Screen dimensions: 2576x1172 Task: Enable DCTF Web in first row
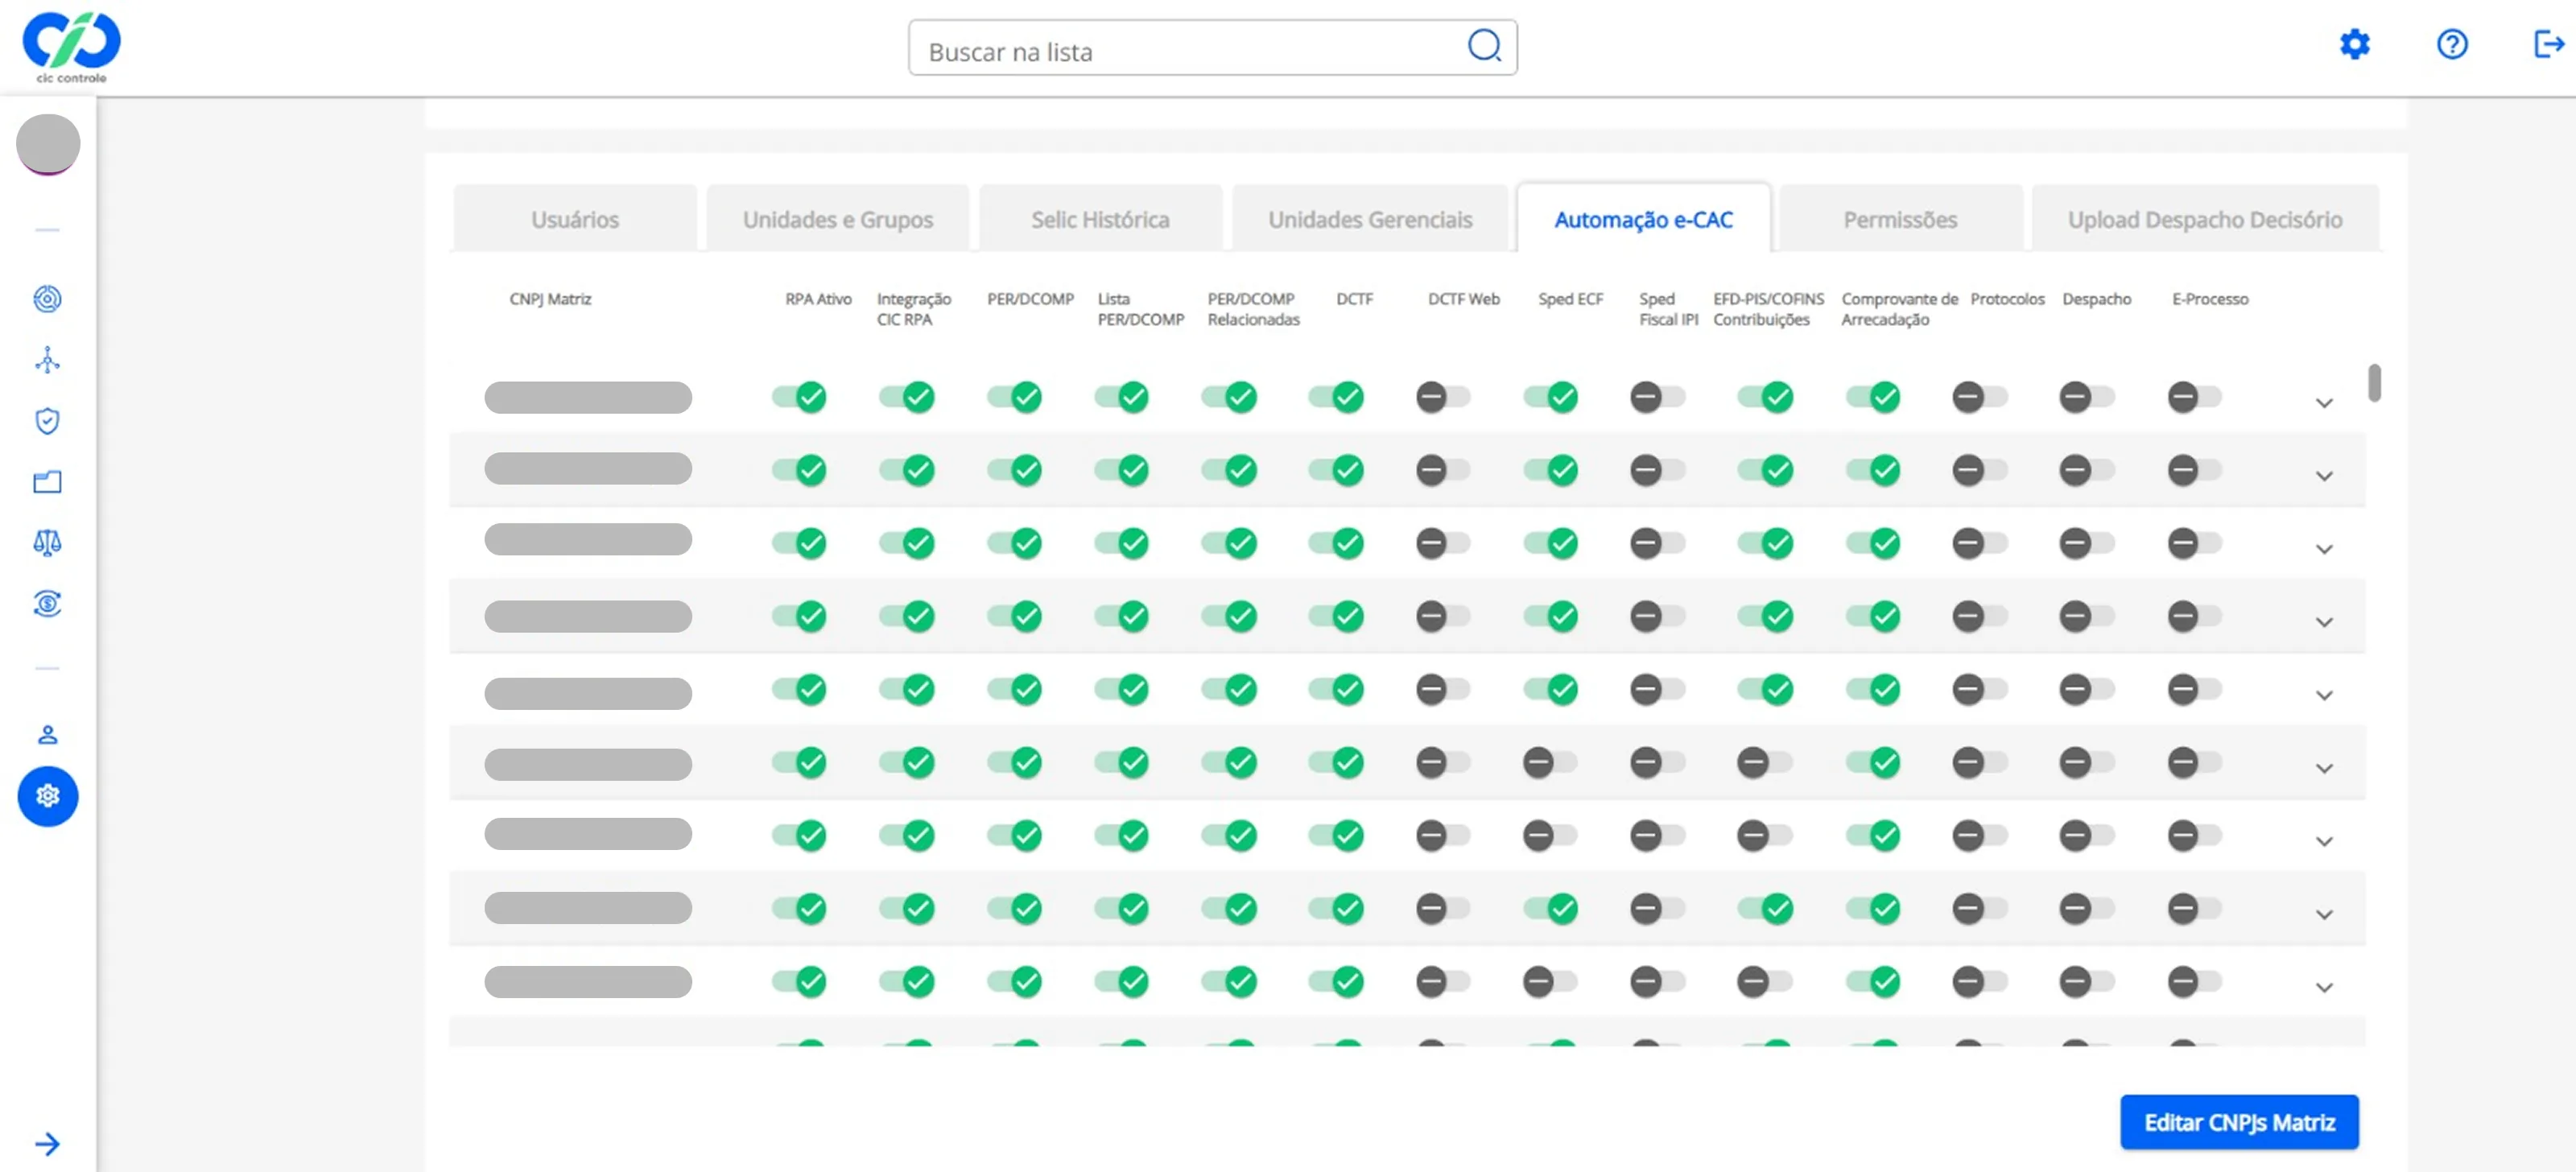coord(1443,397)
